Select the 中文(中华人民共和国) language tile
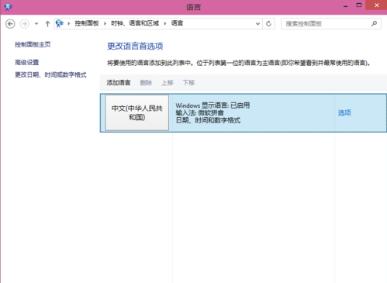The height and width of the screenshot is (283, 387). pos(137,113)
